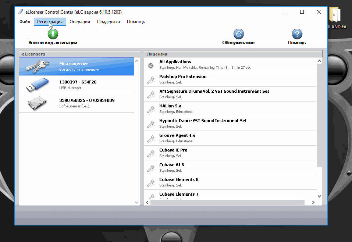Click the clock icon next to All Applications

pos(151,65)
